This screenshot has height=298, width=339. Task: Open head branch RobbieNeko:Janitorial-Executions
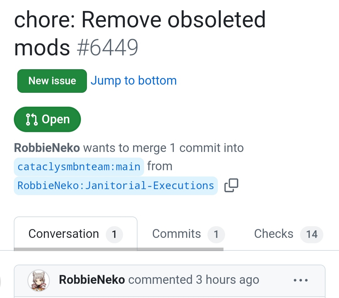point(116,185)
